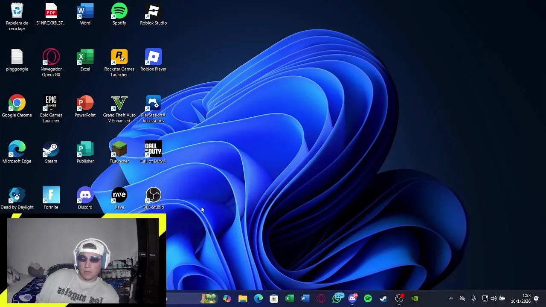This screenshot has height=307, width=546.
Task: Select the Rave desktop shortcut
Action: tap(119, 198)
